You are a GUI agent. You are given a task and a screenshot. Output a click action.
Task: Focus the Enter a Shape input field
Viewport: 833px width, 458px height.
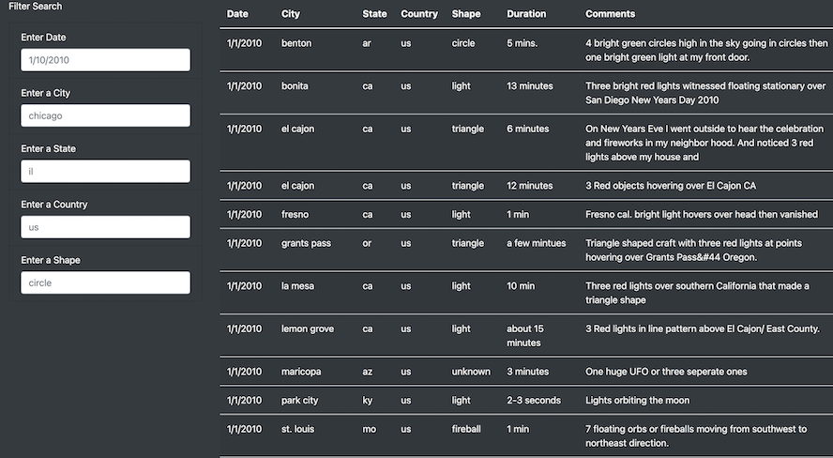coord(105,283)
